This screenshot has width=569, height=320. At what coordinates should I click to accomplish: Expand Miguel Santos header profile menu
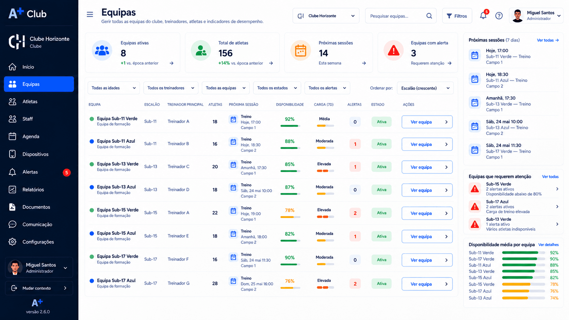(536, 16)
